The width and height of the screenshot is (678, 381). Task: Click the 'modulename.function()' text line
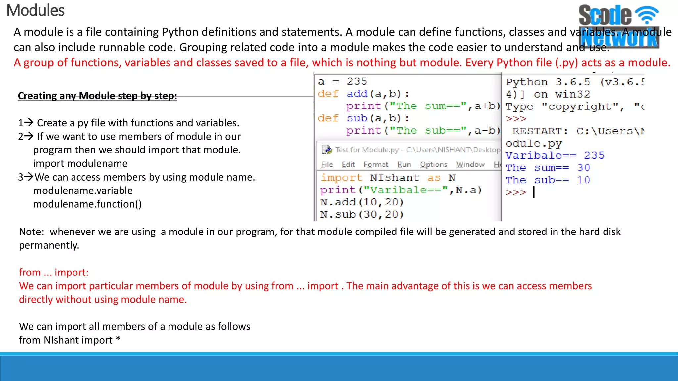(x=87, y=204)
